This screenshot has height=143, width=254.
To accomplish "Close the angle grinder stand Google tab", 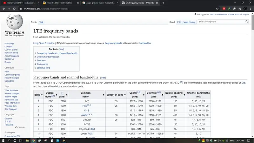I will (x=117, y=3).
